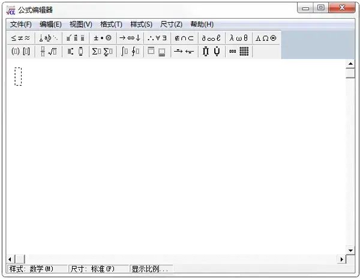Open the summation templates palette (Σ)
Viewport: 360px width, 279px height.
coord(103,52)
